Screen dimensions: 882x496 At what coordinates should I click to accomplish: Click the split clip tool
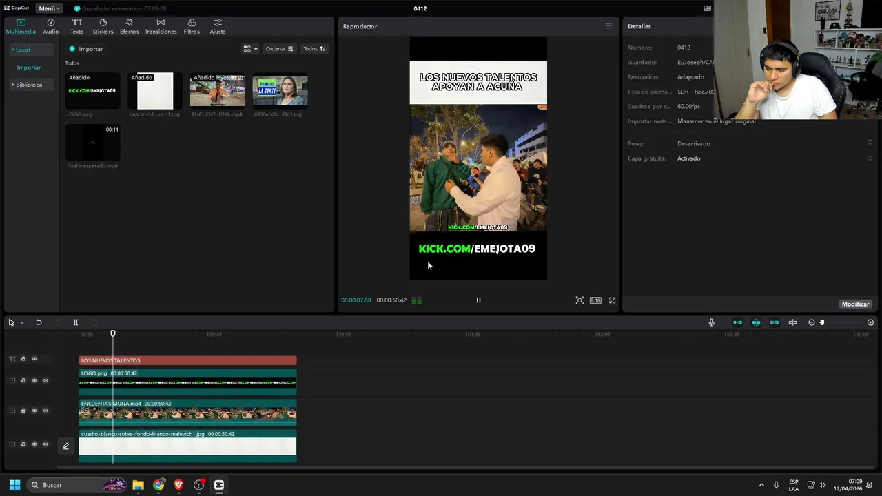click(76, 322)
